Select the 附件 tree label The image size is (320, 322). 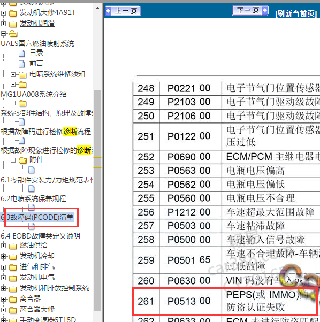(x=36, y=159)
